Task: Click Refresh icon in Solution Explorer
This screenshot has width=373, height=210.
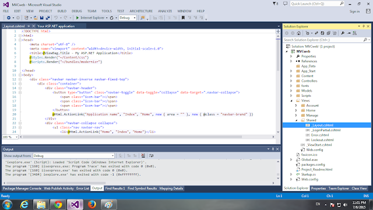Action: (x=322, y=33)
